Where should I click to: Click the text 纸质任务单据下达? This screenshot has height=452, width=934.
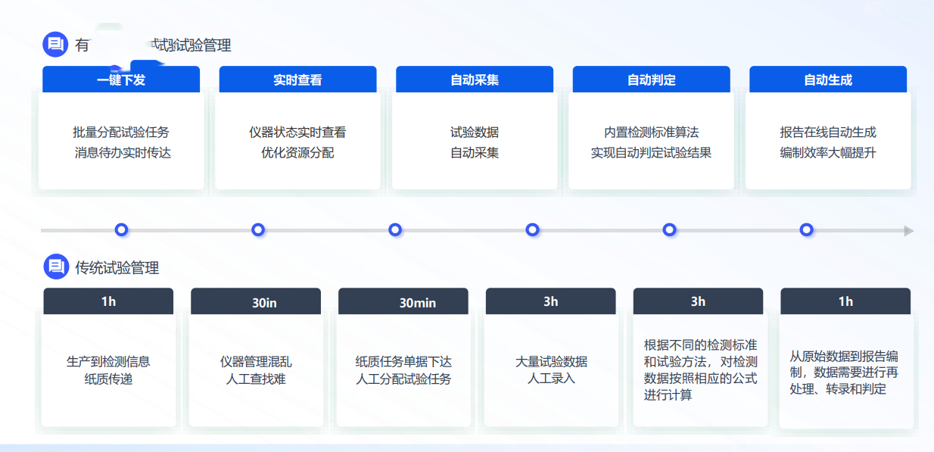tap(403, 362)
